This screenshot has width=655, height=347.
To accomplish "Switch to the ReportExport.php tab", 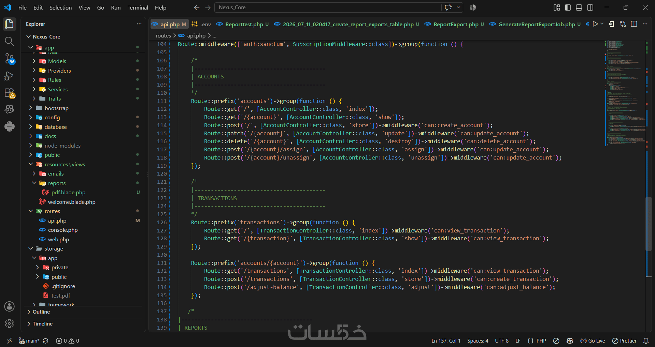I will [x=455, y=24].
